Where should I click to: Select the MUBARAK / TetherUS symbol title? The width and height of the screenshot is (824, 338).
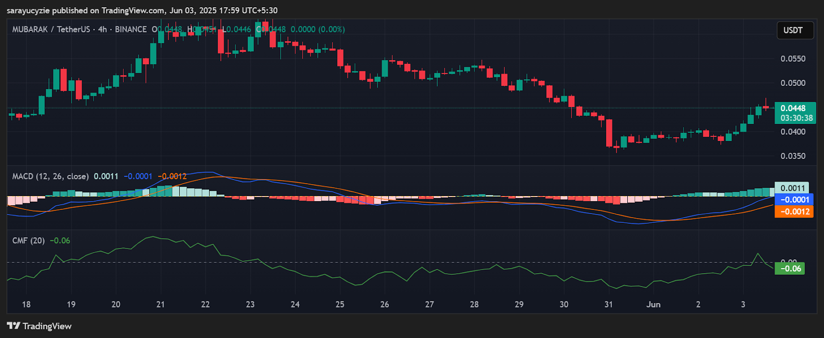click(x=50, y=29)
